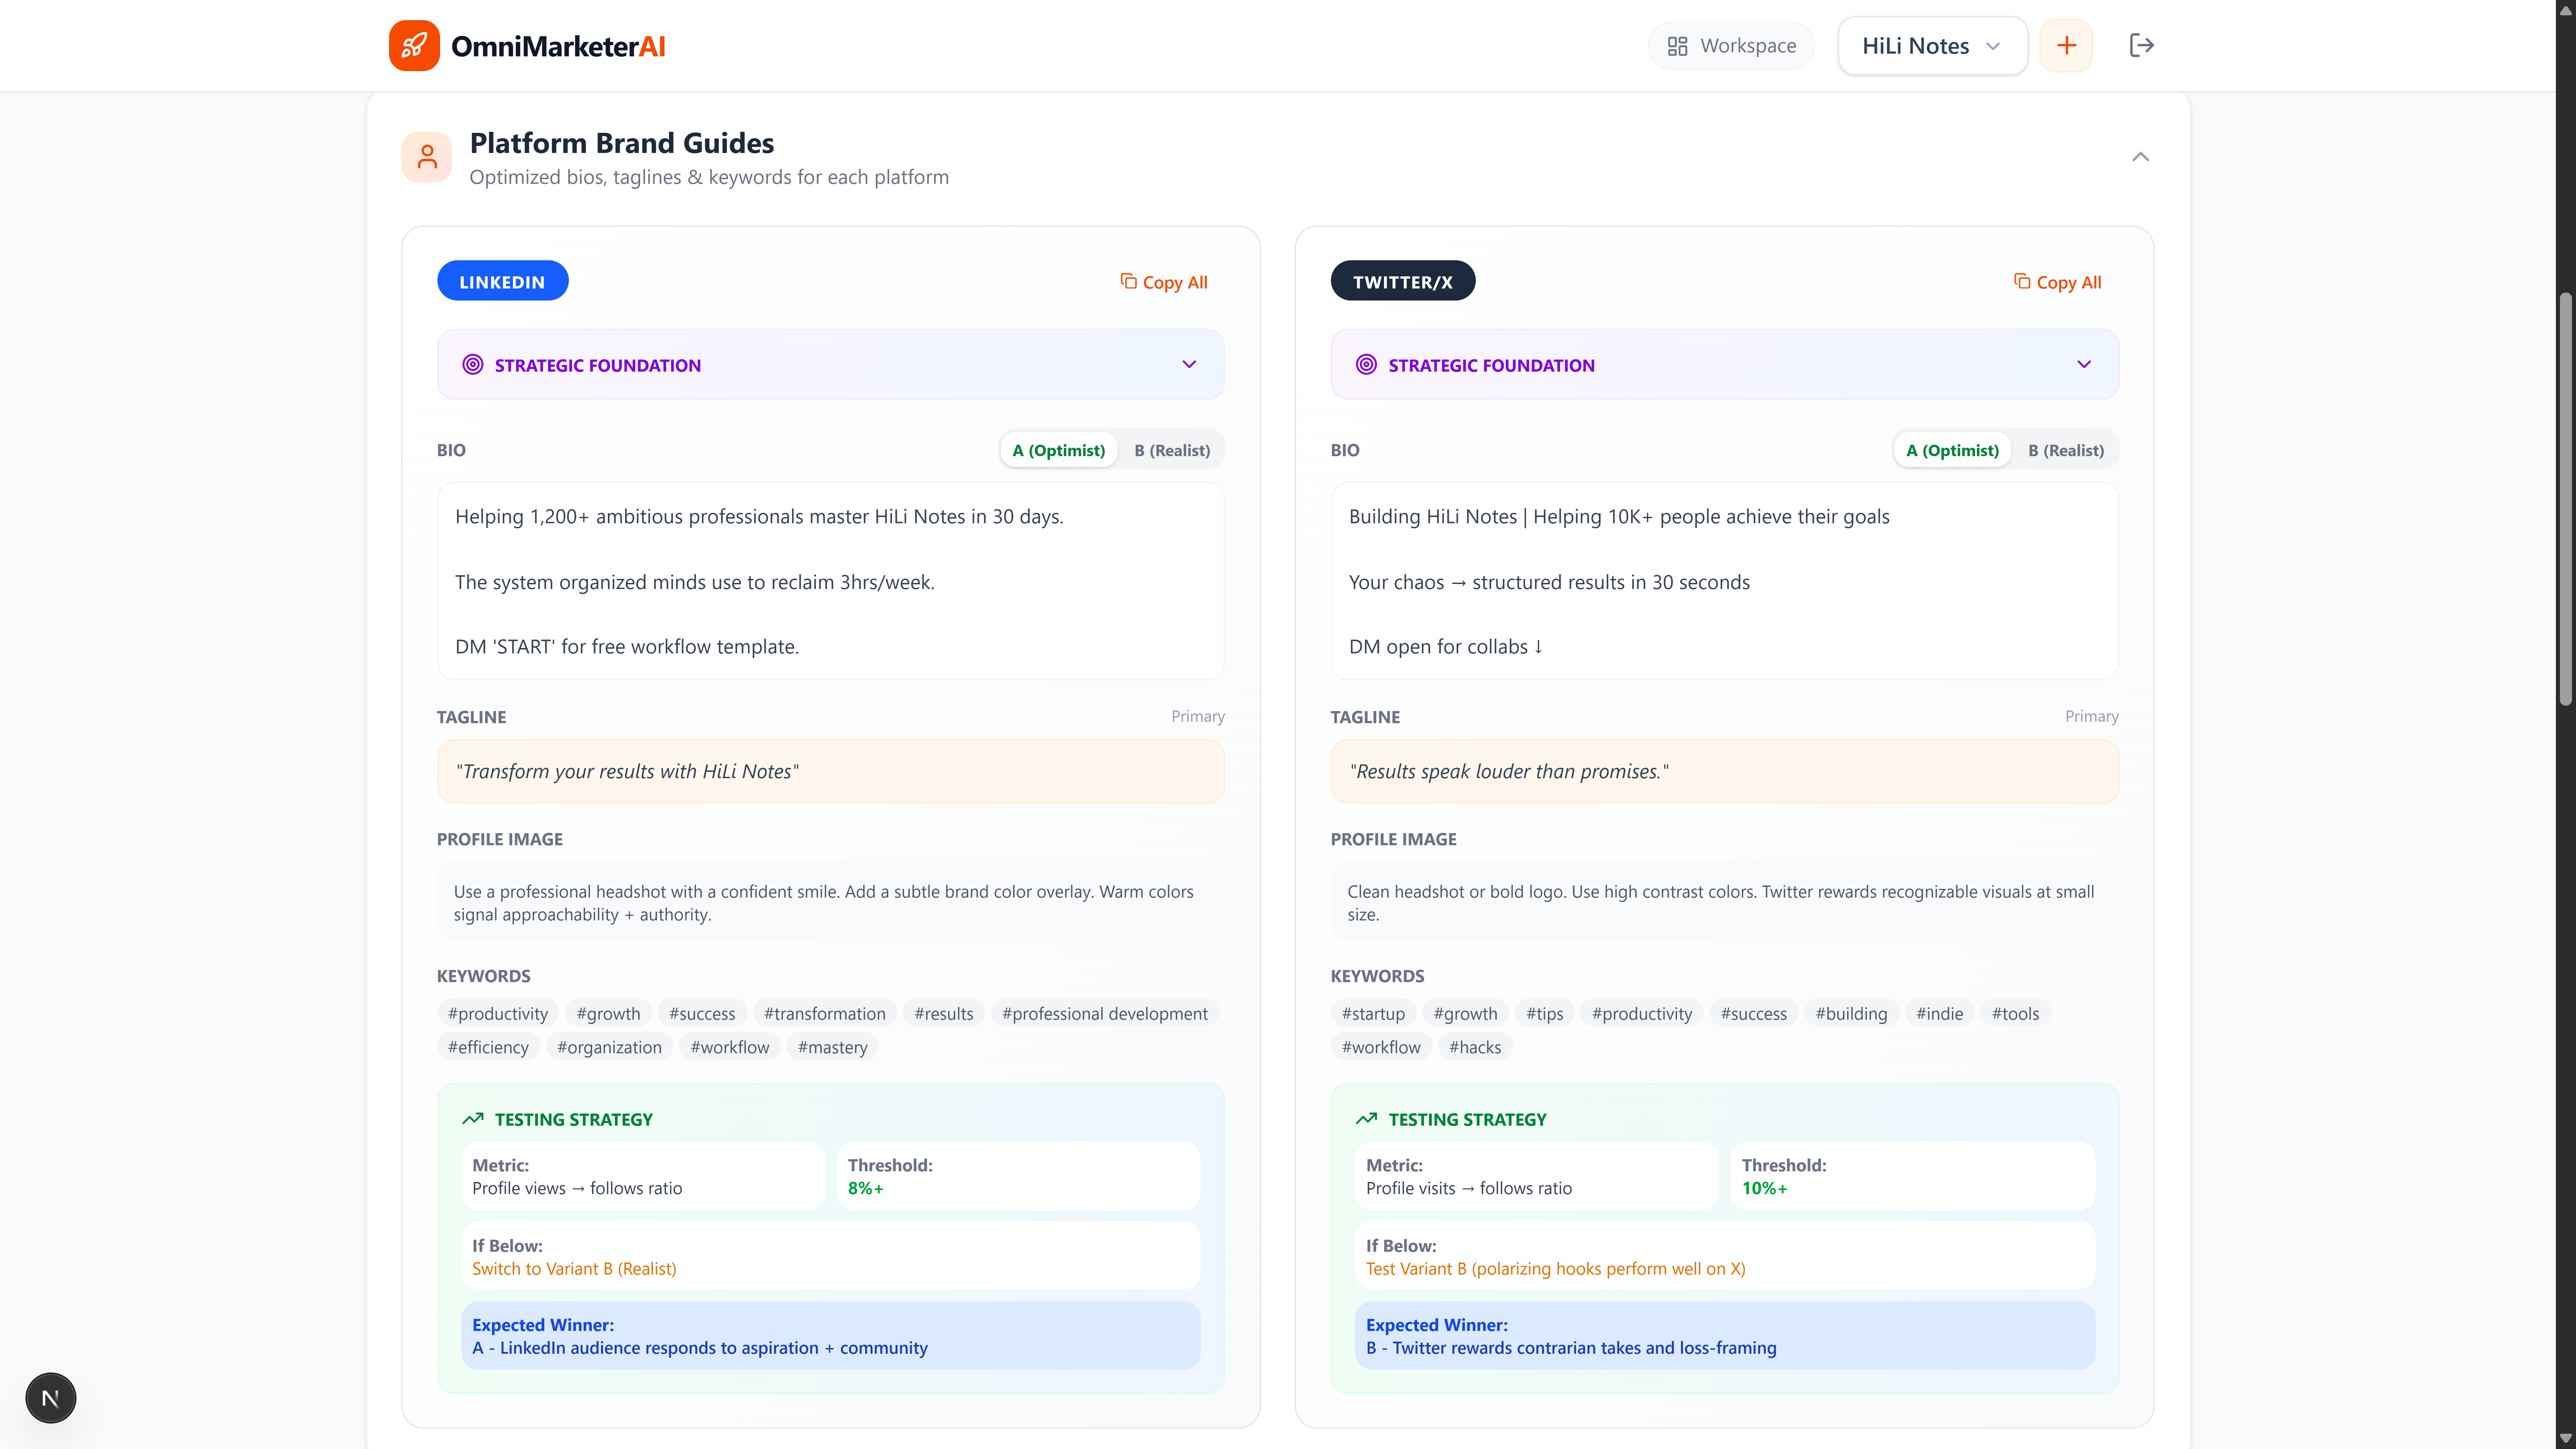Click the LinkedIn Copy All icon
The width and height of the screenshot is (2576, 1449).
1129,281
